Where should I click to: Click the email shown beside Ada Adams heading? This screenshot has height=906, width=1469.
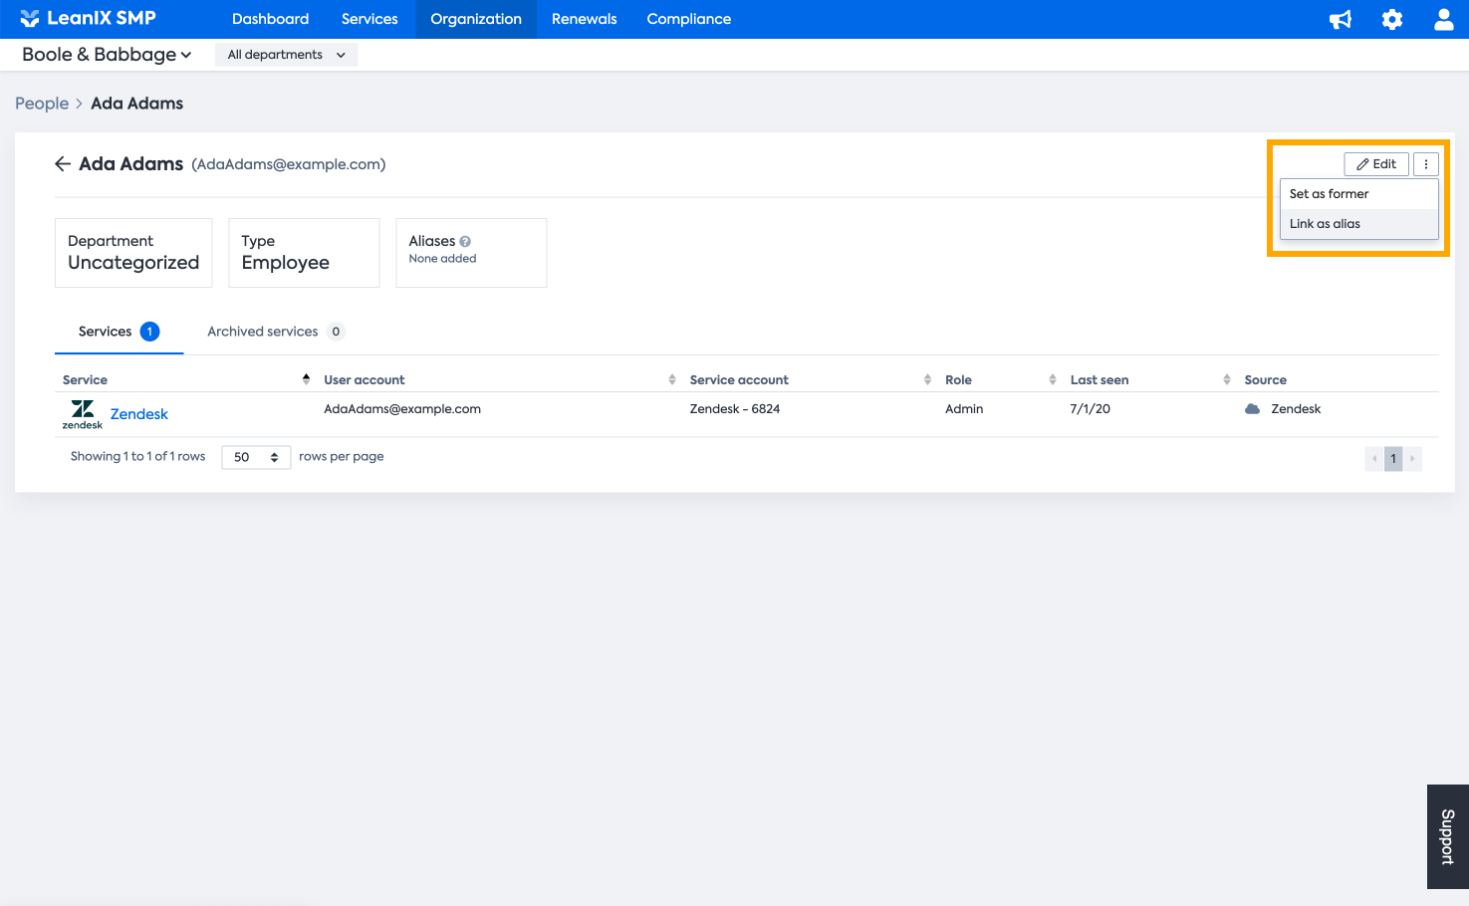[289, 164]
